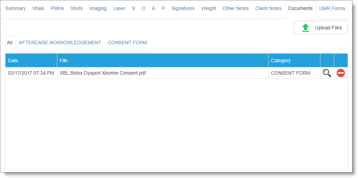This screenshot has height=178, width=358.
Task: Open the Summary tab
Action: click(x=16, y=8)
